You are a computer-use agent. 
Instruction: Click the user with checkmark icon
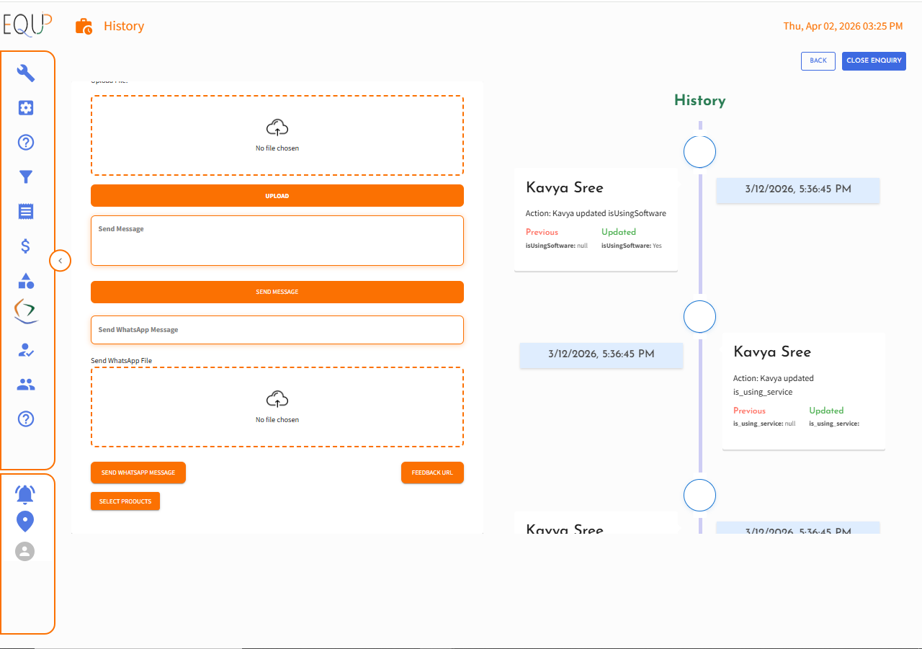26,350
